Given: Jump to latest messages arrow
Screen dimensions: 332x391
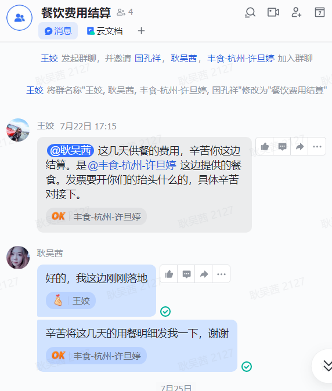Looking at the screenshot, I should click(327, 366).
